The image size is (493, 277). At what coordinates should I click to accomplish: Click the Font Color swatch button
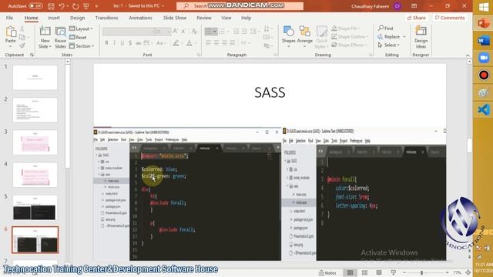(x=189, y=43)
